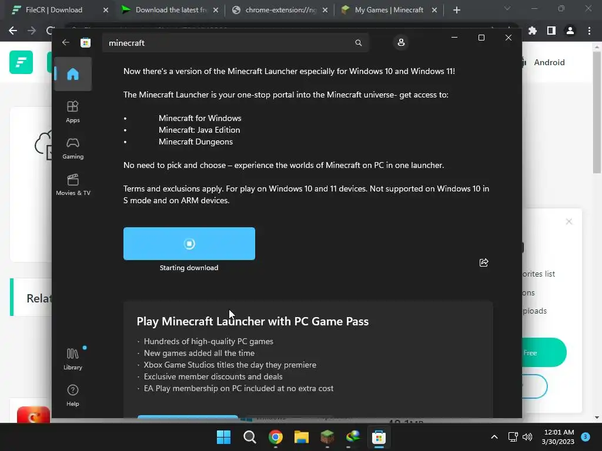Screen dimensions: 602x451
Task: Open the Store account profile icon
Action: 401,42
